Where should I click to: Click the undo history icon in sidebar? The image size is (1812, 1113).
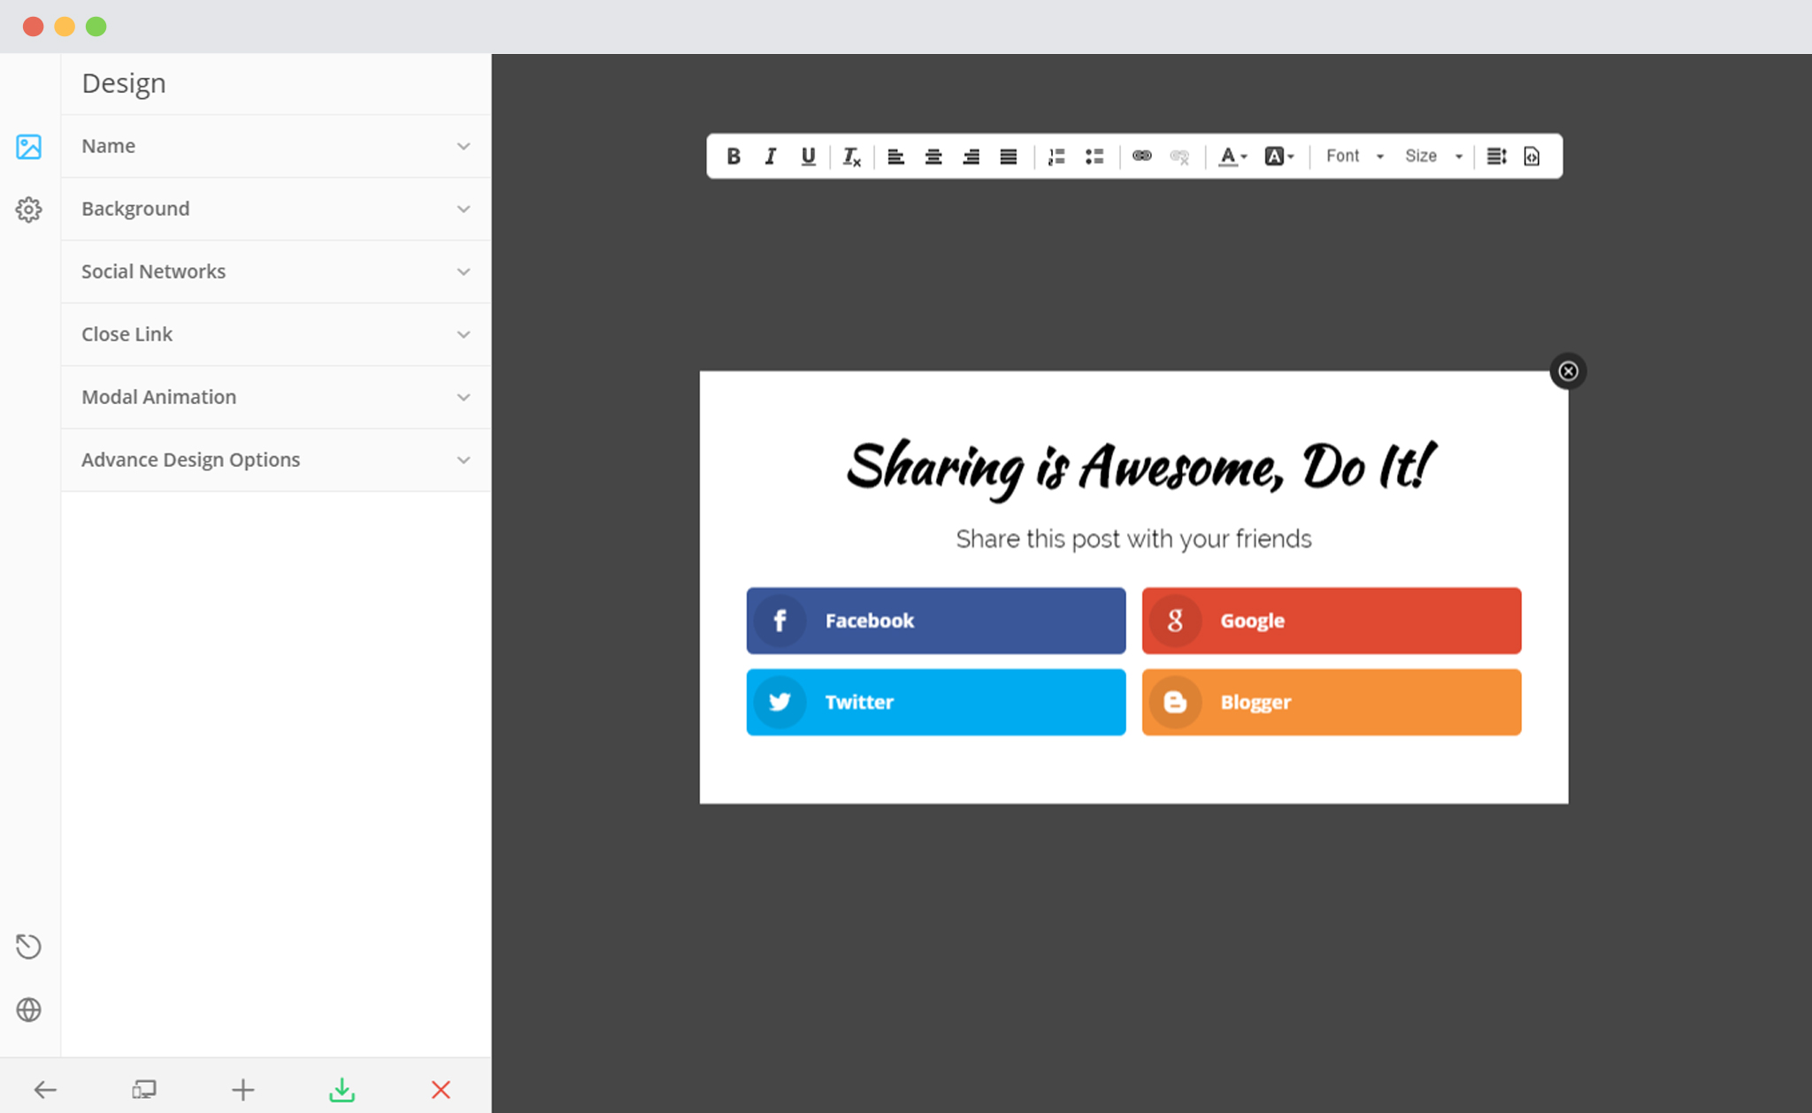pyautogui.click(x=30, y=946)
